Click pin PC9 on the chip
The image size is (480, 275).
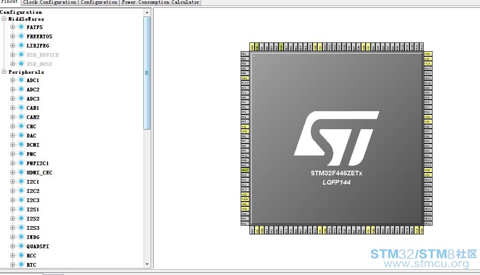tap(428, 97)
